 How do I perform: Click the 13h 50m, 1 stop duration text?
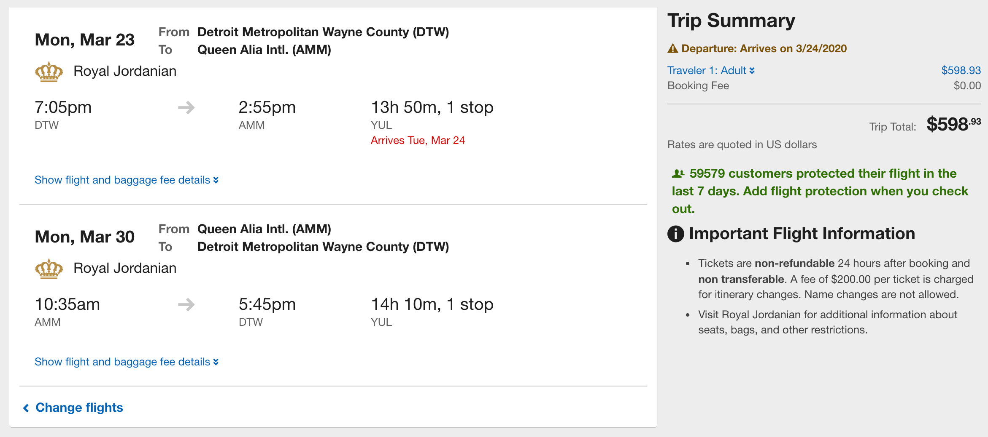pos(432,107)
